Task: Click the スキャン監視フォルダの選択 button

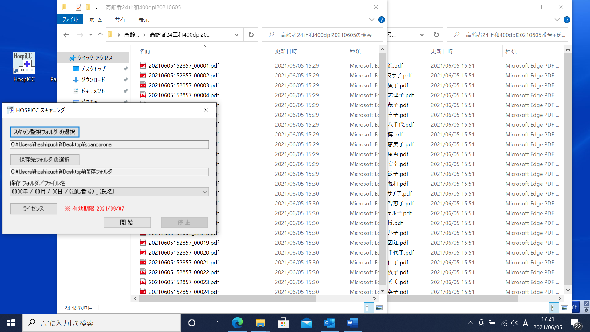Action: pos(45,132)
